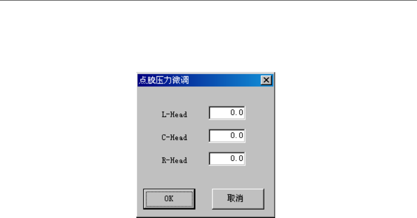Place cursor in the R-Head 0.0 value
Screen dimensions: 417x218
point(237,158)
